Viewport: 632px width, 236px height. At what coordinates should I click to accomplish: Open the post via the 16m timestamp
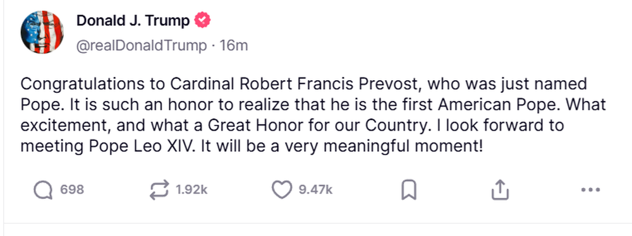coord(233,46)
